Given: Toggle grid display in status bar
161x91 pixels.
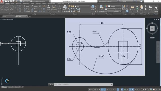Looking at the screenshot, I should point(95,89).
